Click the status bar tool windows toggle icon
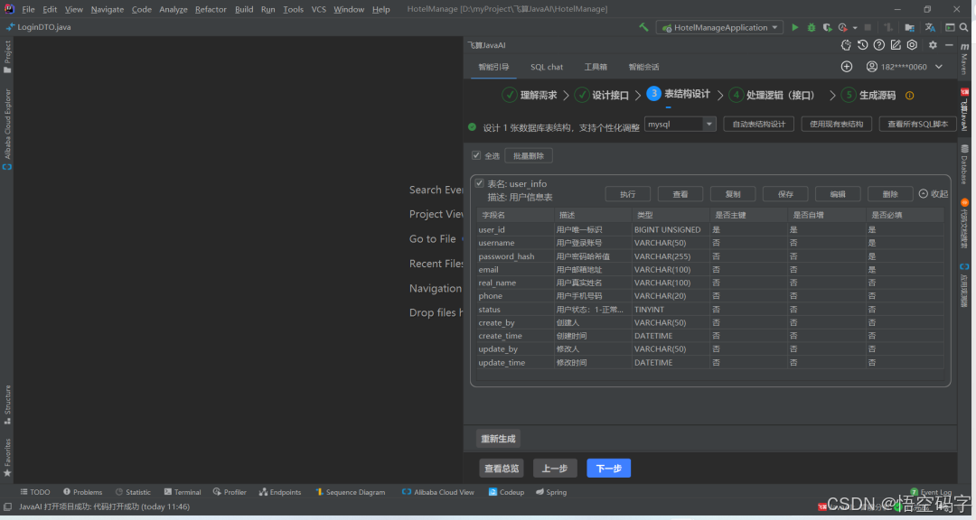This screenshot has width=976, height=520. [x=7, y=507]
